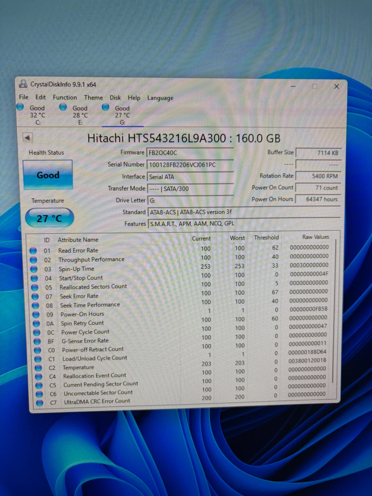
Task: Click the status dot for Spin-Up Time
Action: (x=34, y=269)
